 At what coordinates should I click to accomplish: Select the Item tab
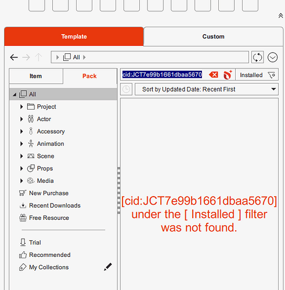pyautogui.click(x=36, y=76)
